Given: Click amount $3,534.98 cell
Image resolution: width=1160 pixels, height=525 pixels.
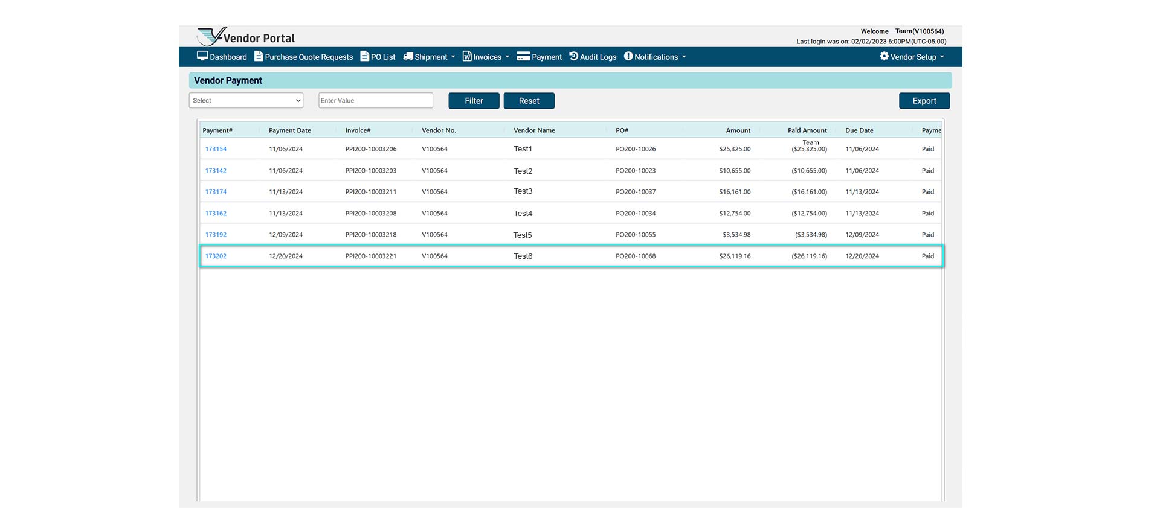Looking at the screenshot, I should [736, 235].
